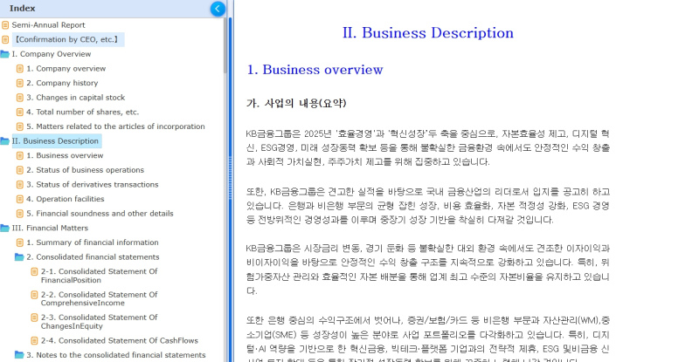Select Changes in capital stock in index
699x362 pixels.
[x=75, y=98]
